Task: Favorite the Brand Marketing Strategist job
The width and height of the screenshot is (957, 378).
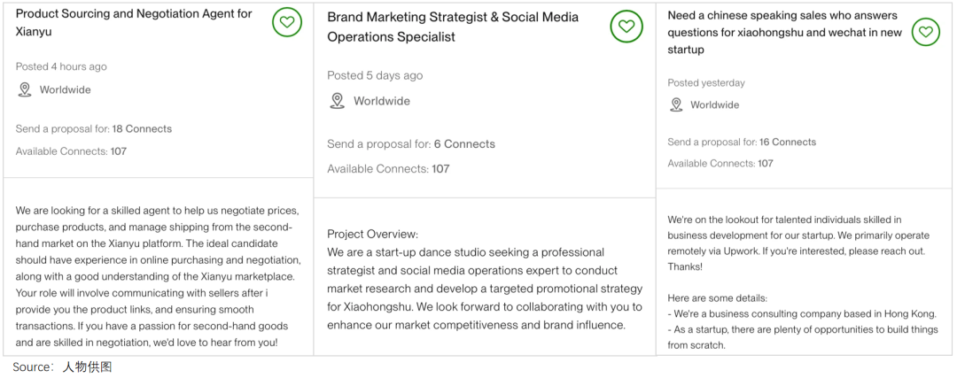Action: [x=626, y=27]
